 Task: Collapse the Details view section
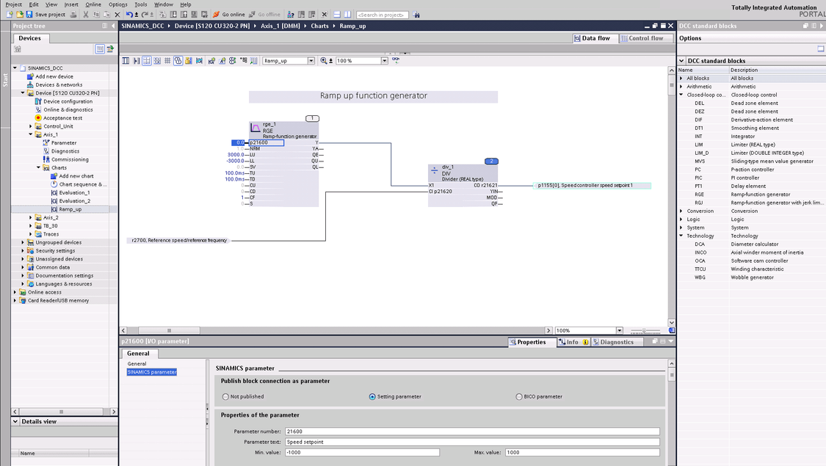click(15, 421)
